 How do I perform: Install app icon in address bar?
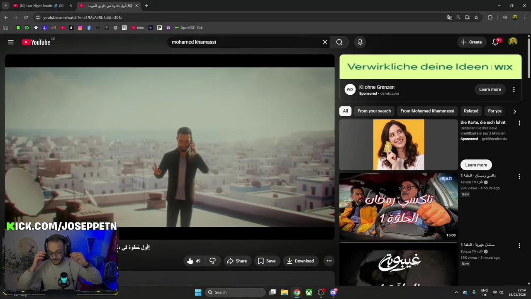[x=467, y=17]
